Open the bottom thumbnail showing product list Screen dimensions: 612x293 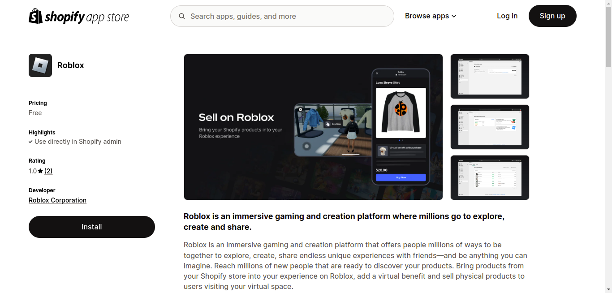(490, 177)
